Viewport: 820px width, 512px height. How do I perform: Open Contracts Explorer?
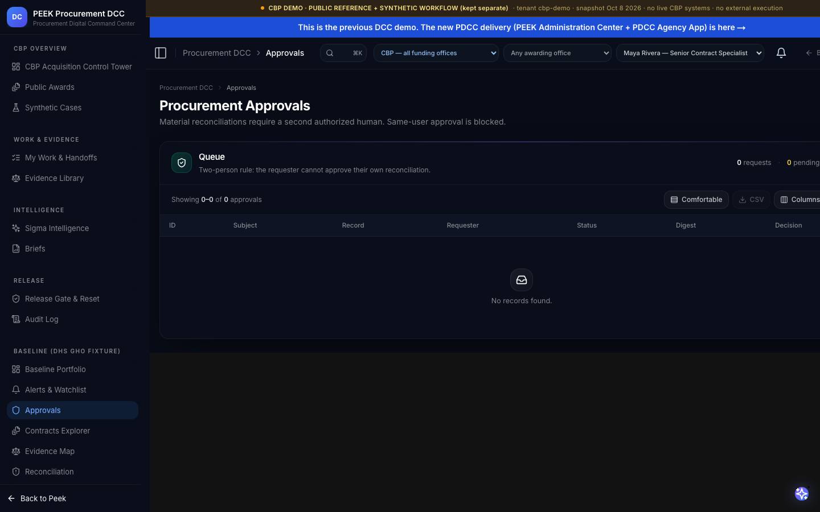(72, 431)
